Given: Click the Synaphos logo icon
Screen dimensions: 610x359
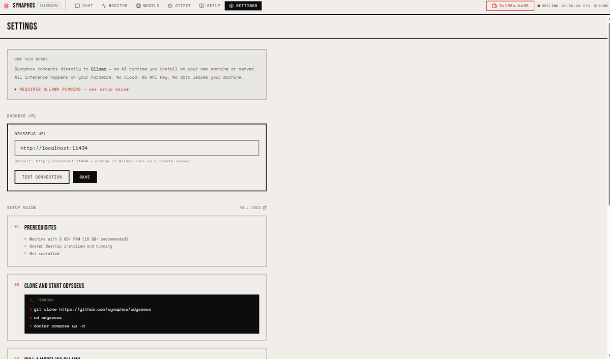Looking at the screenshot, I should (6, 6).
